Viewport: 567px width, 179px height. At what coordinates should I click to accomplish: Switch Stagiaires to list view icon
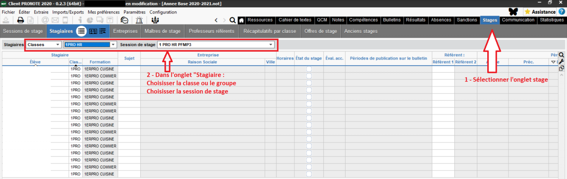click(81, 31)
